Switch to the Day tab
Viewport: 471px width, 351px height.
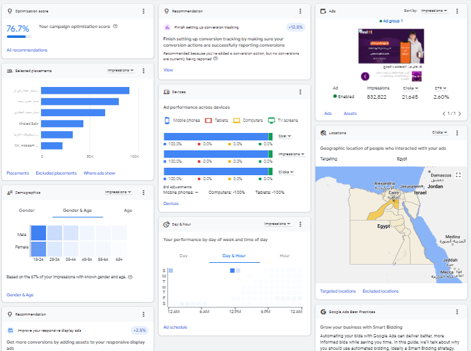click(183, 255)
